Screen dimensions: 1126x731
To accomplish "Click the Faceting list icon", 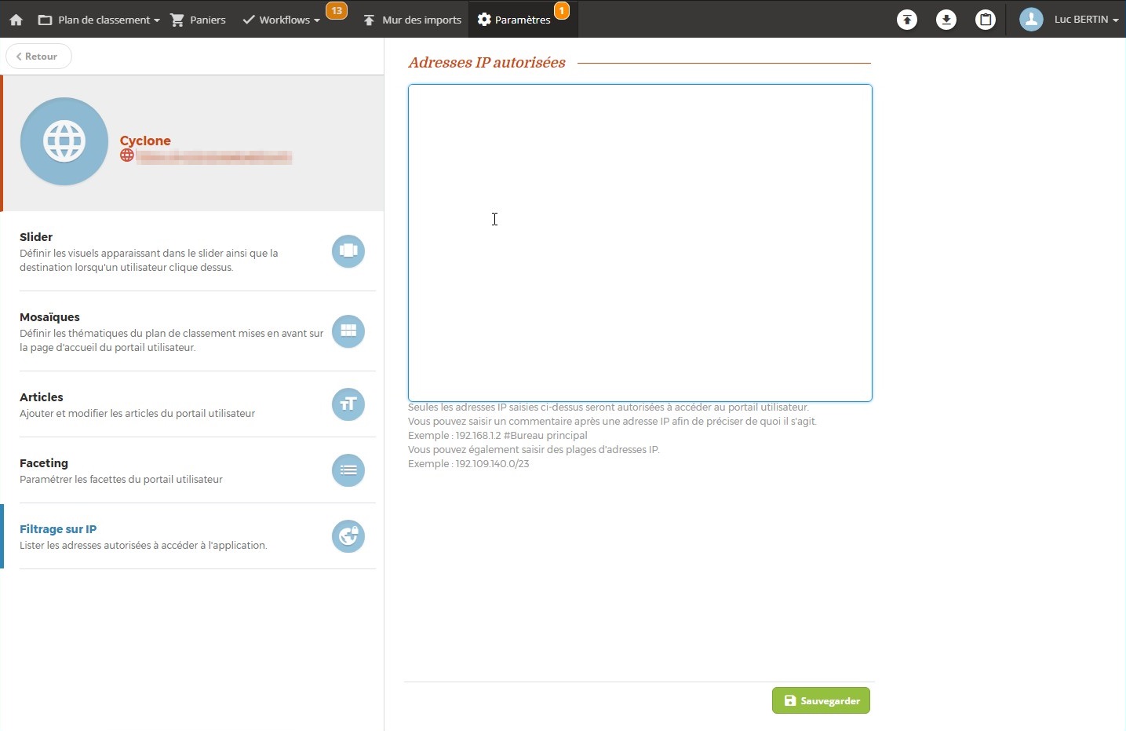I will tap(348, 470).
